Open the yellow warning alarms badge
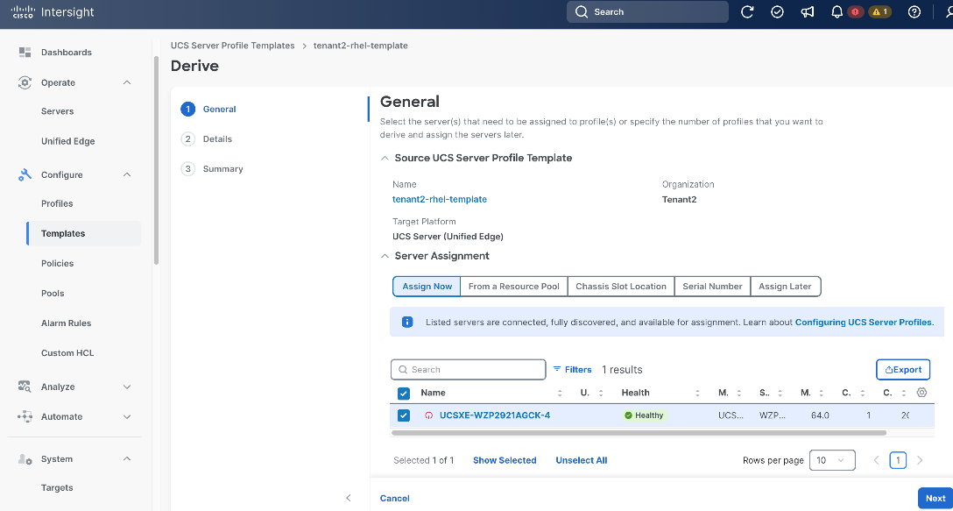Viewport: 953px width, 511px height. tap(880, 12)
